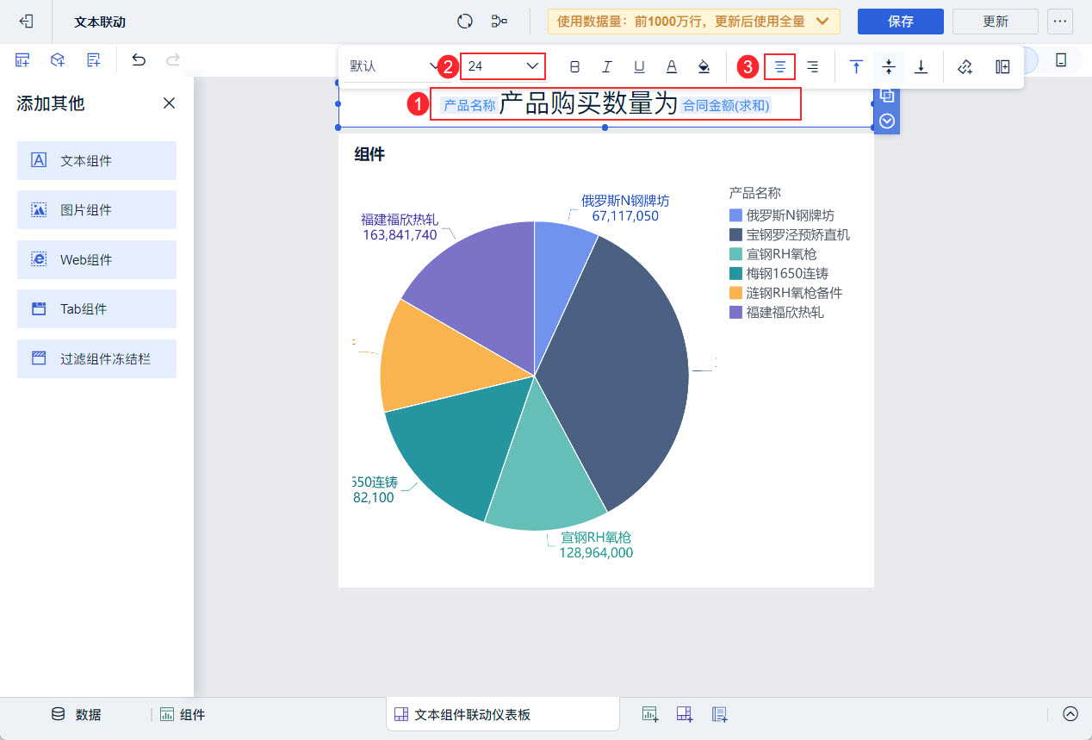Screen dimensions: 1092x740
Task: Undo the last action
Action: [139, 59]
